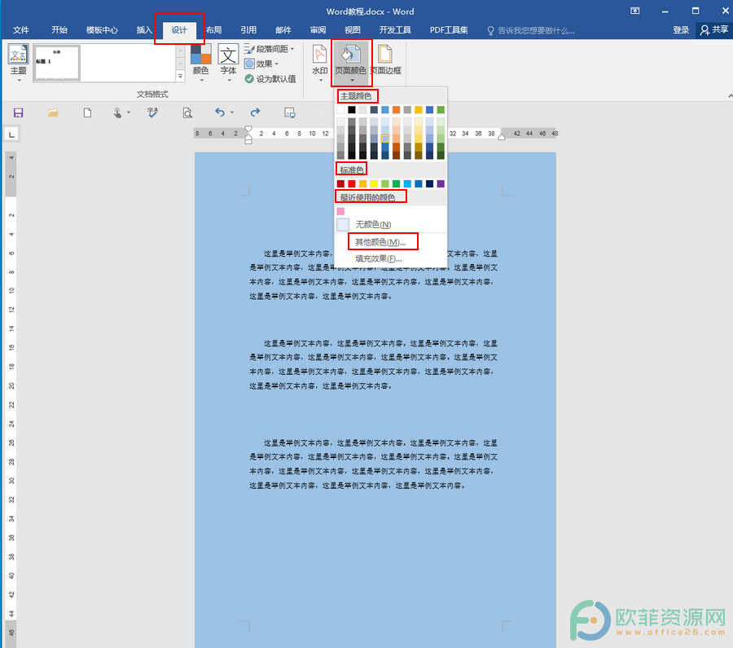Open 填充效果(F)... fill effects
This screenshot has width=733, height=648.
click(391, 258)
